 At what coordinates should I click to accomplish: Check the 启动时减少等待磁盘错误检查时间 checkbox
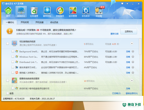[x=13, y=88]
